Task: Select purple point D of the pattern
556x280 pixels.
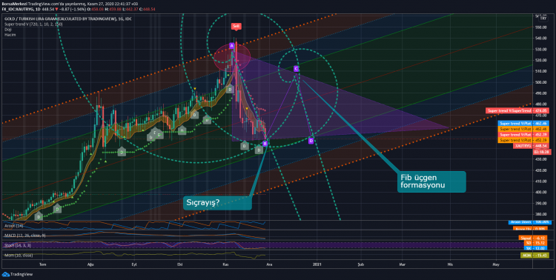Action: click(311, 141)
